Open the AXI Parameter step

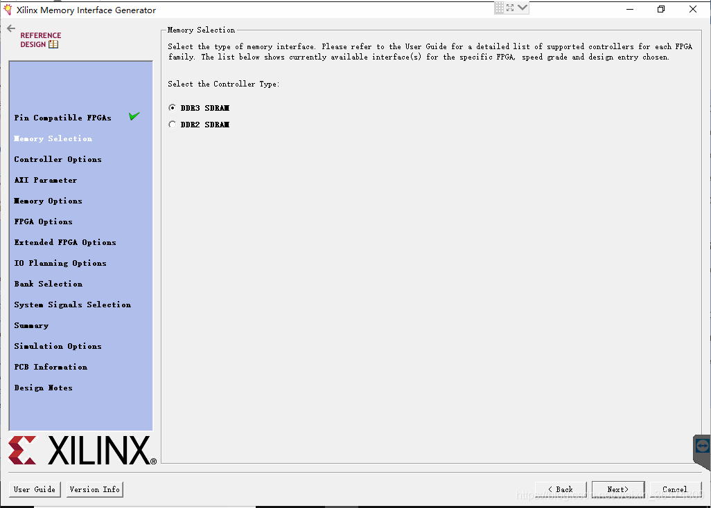pos(45,180)
